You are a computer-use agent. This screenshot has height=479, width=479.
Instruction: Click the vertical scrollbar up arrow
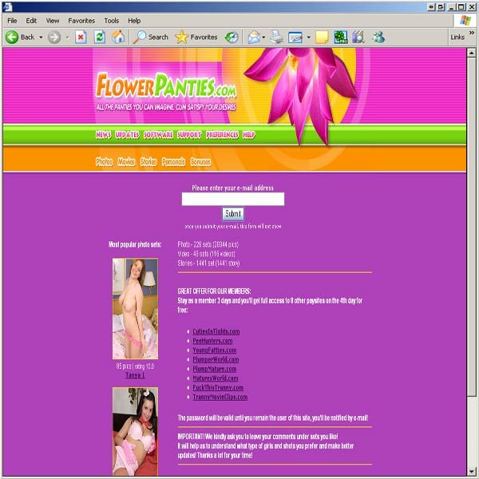pyautogui.click(x=471, y=53)
